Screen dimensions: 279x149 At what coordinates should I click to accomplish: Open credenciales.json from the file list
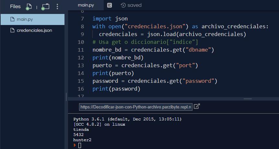tap(34, 31)
